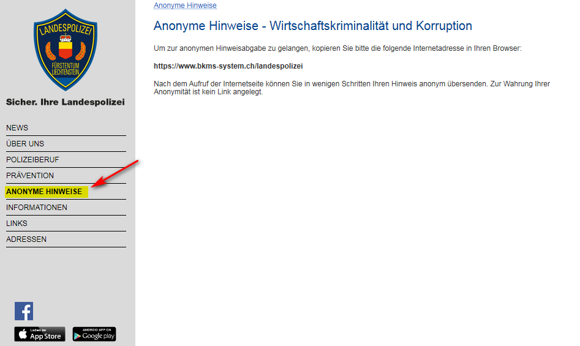Open the PRÄVENTION menu entry
The image size is (580, 346).
click(x=30, y=176)
